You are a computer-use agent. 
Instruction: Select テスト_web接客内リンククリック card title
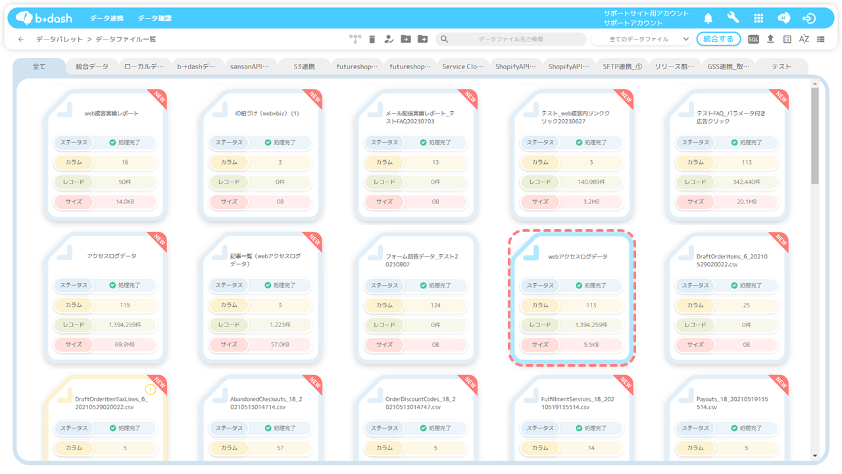click(575, 117)
